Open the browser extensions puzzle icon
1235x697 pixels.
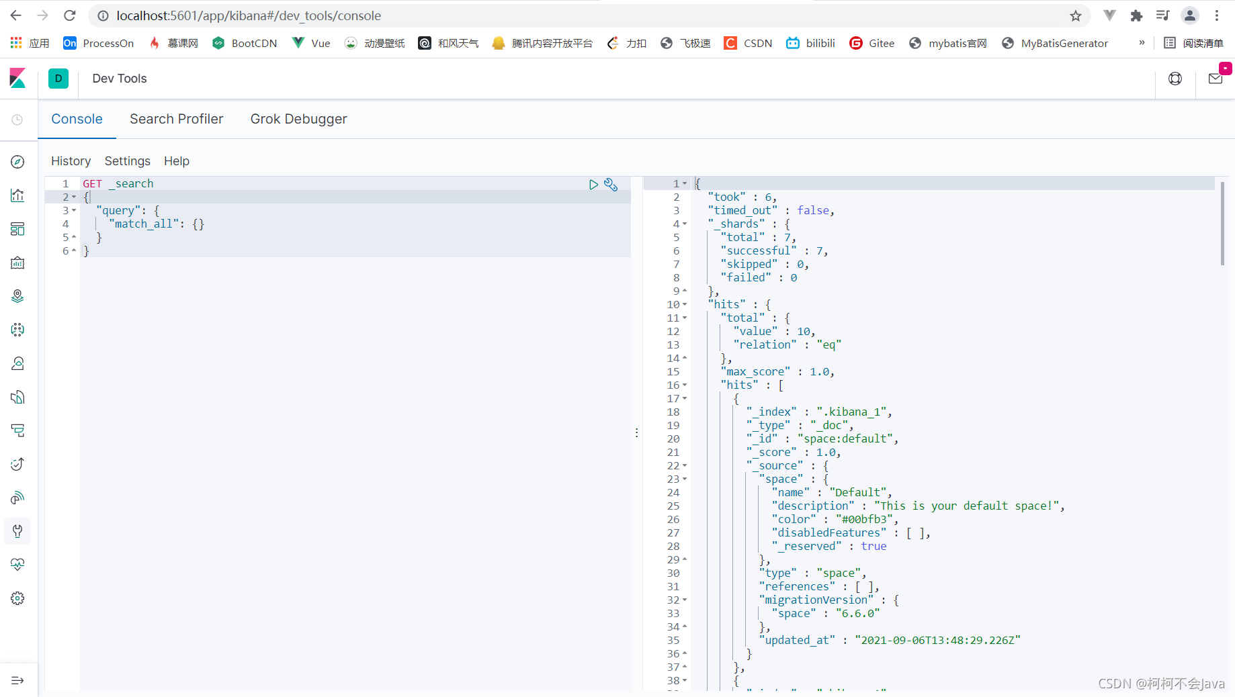(1136, 15)
